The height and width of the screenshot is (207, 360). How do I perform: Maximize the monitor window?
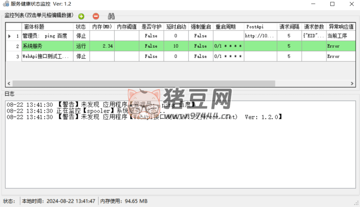coord(332,4)
